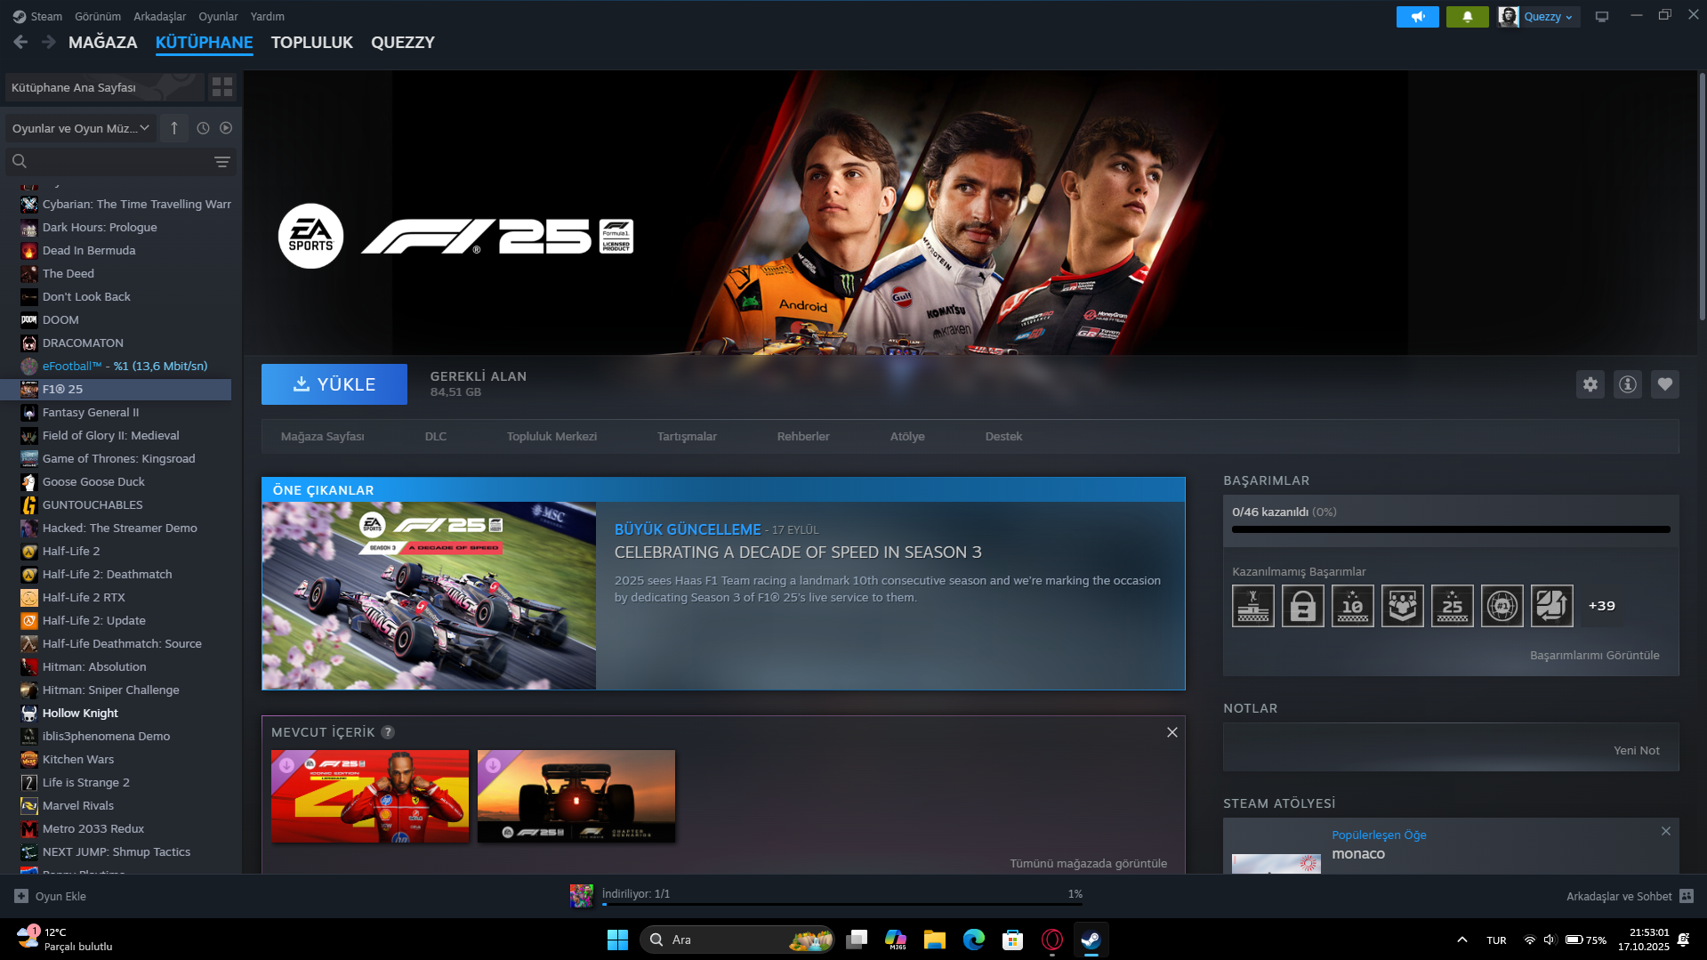Click Başarımlarını Görüntüle link
Screen dimensions: 1707x960
(1595, 656)
